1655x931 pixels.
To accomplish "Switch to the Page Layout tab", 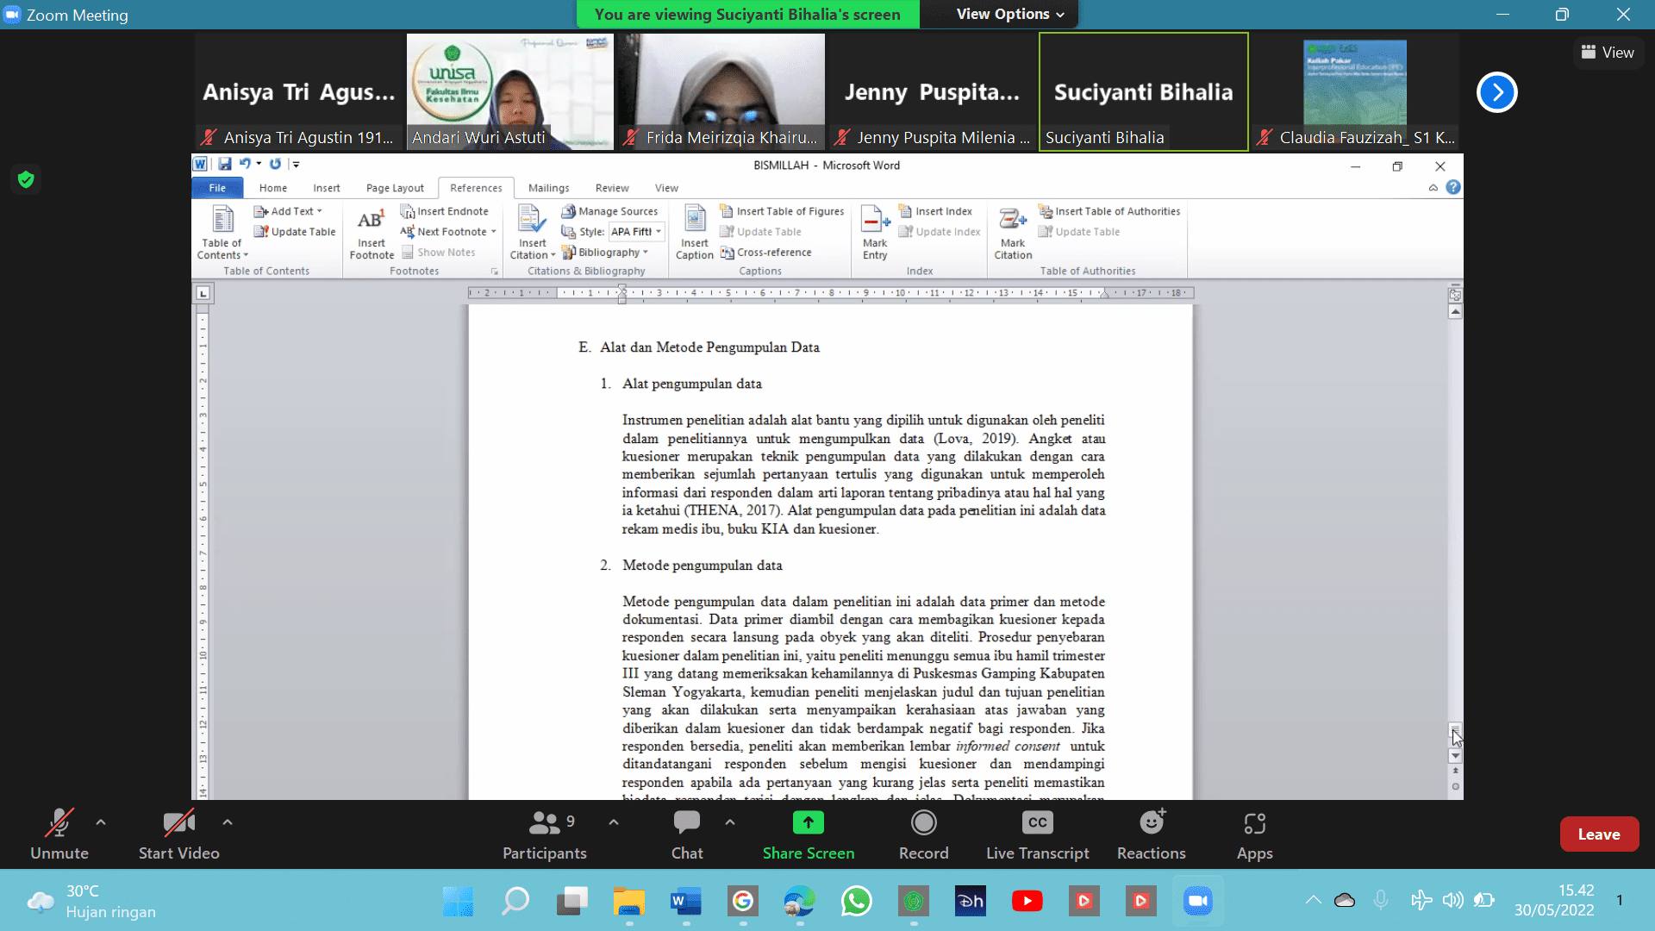I will pos(395,188).
